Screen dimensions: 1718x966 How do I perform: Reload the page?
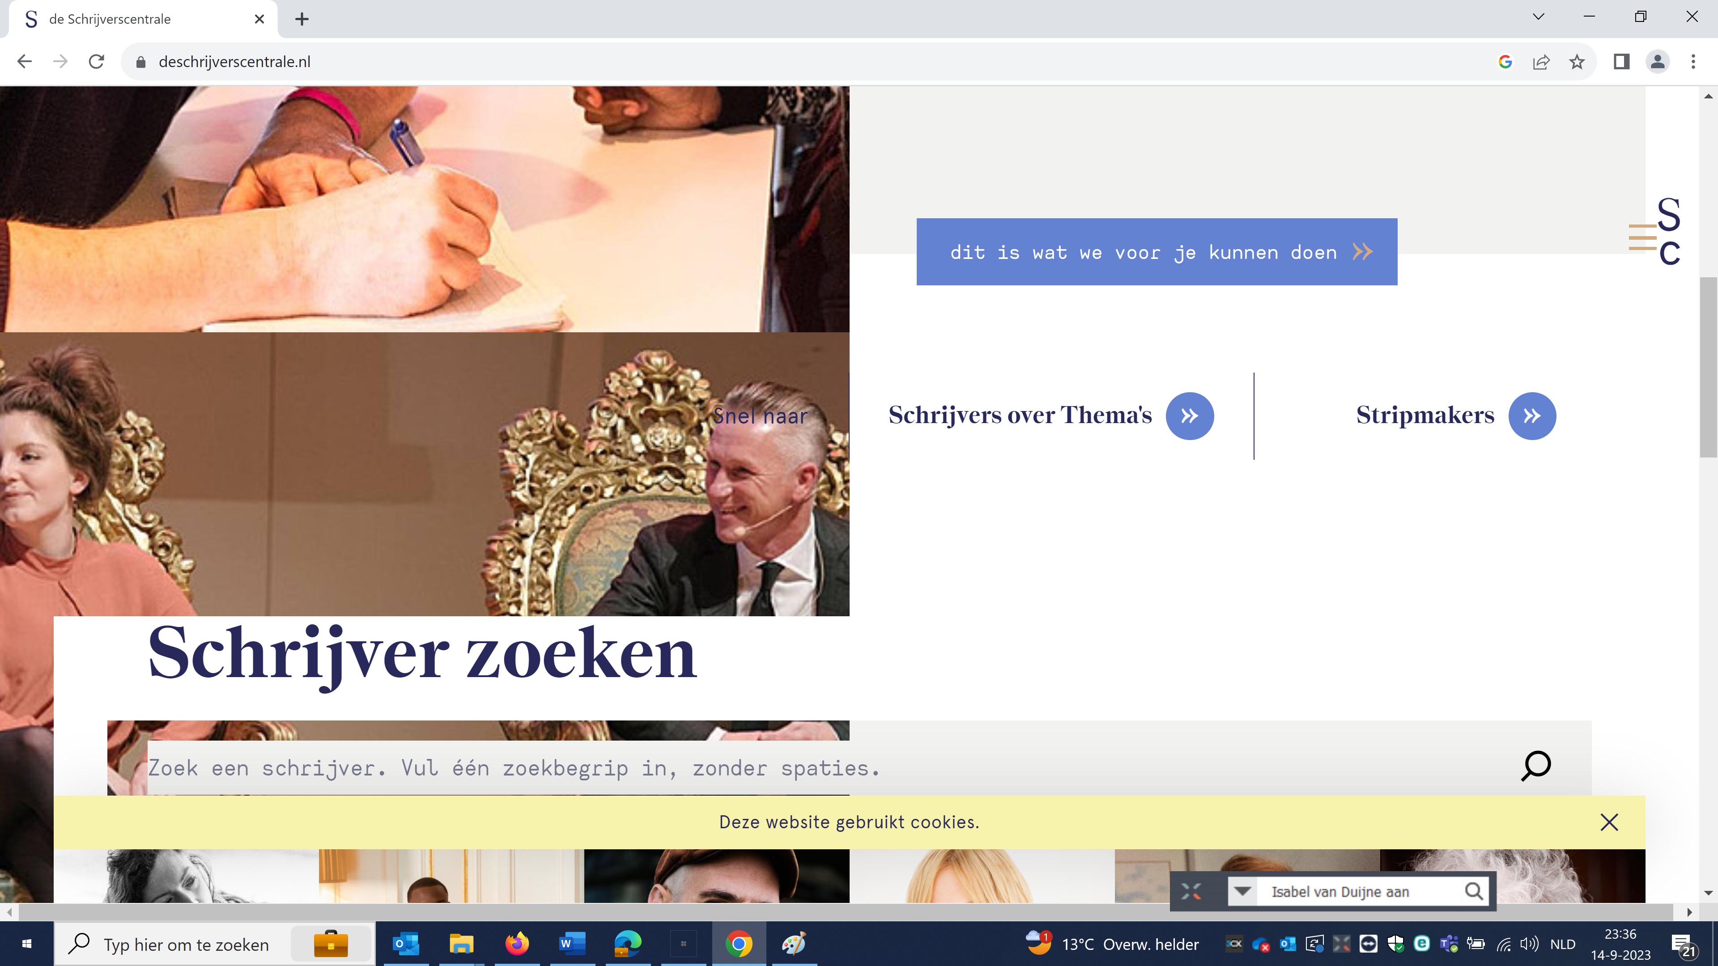tap(97, 62)
